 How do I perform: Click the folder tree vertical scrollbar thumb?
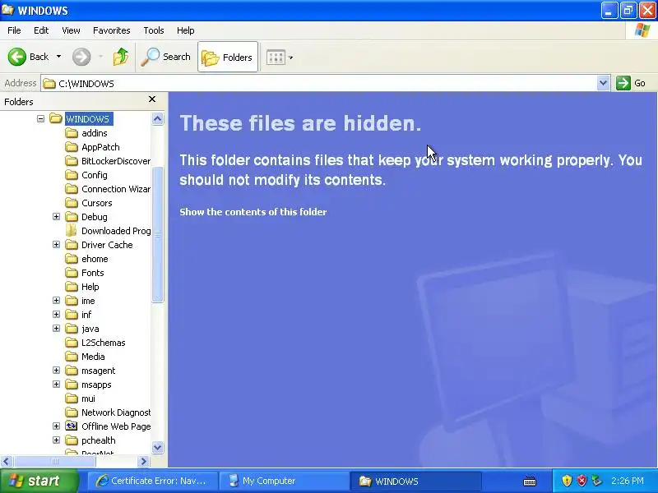pyautogui.click(x=157, y=235)
